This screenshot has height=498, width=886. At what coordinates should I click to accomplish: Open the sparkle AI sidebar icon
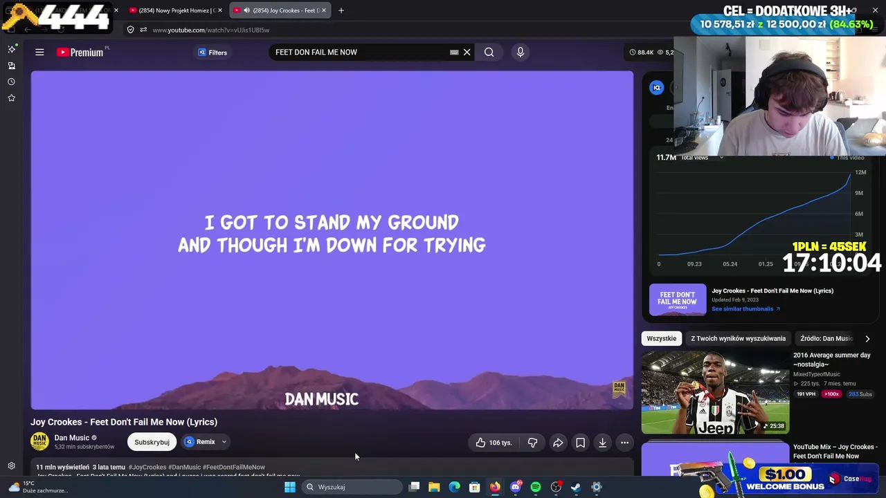[x=11, y=49]
